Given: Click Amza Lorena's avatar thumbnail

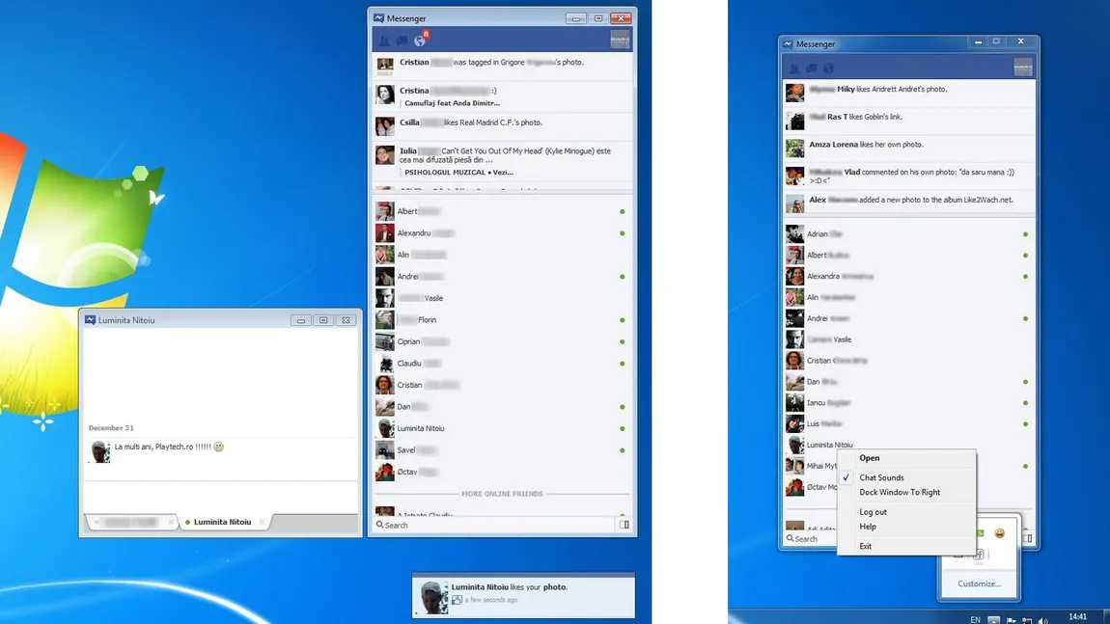Looking at the screenshot, I should (x=794, y=148).
